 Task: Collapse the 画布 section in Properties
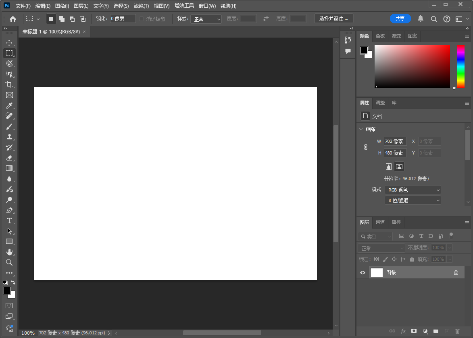pos(361,129)
